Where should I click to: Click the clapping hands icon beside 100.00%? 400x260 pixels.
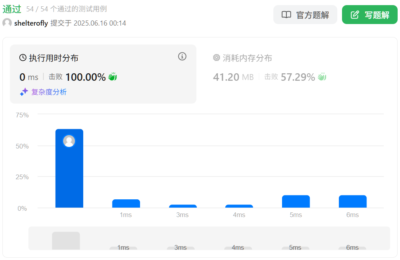pos(112,77)
